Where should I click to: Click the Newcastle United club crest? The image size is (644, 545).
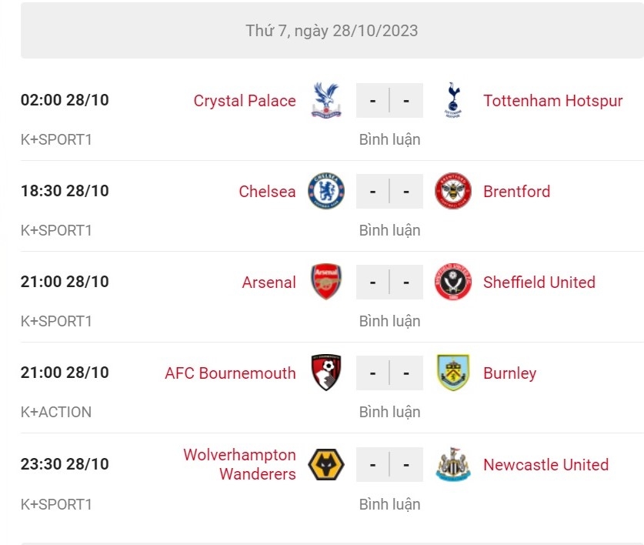(x=452, y=464)
